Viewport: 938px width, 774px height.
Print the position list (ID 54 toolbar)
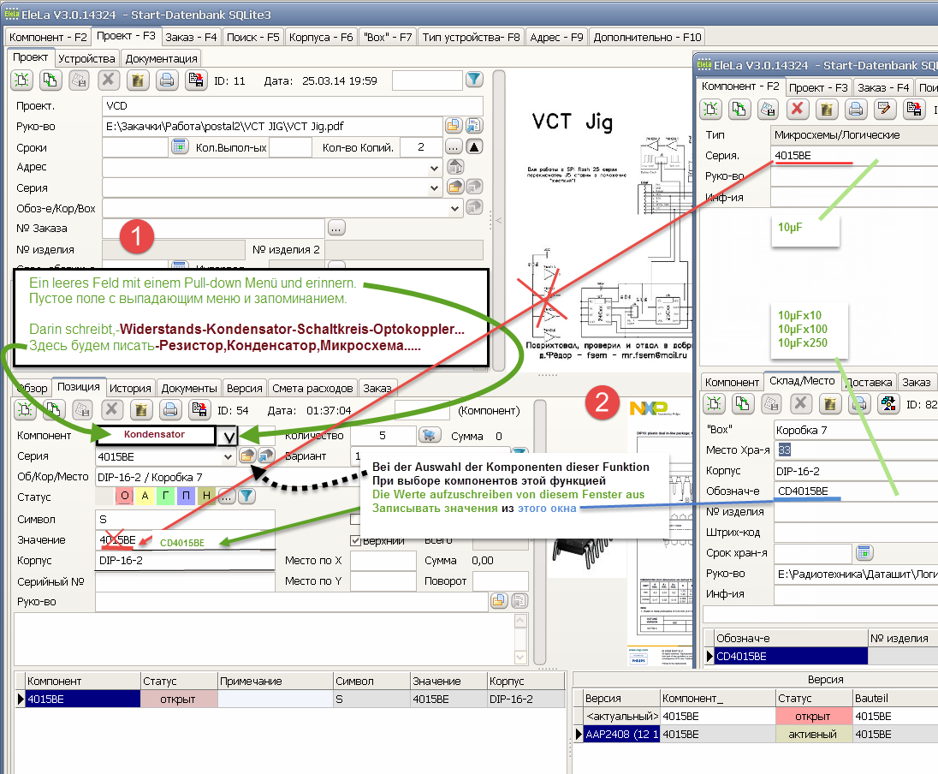point(170,409)
